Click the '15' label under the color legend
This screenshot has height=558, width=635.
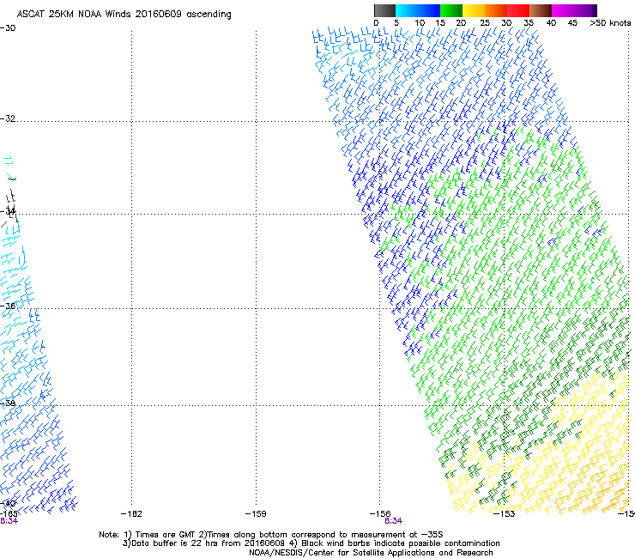pyautogui.click(x=440, y=23)
